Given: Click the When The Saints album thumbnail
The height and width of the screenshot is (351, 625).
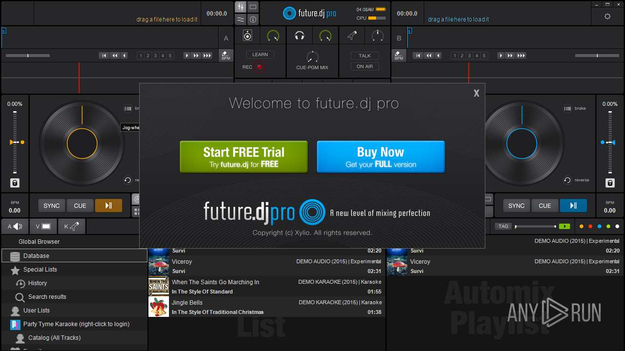Looking at the screenshot, I should pyautogui.click(x=159, y=287).
